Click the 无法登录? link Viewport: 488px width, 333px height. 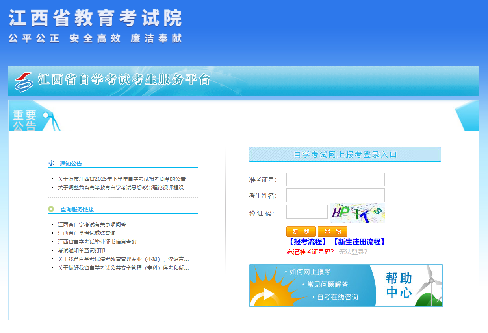pyautogui.click(x=353, y=252)
